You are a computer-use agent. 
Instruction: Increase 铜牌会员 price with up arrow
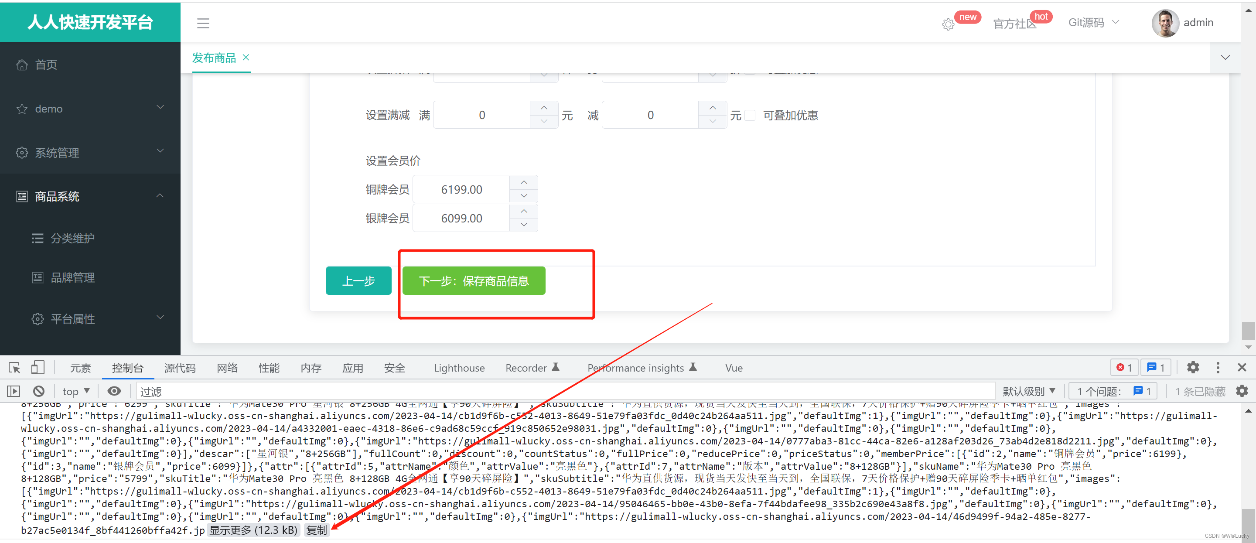coord(524,182)
